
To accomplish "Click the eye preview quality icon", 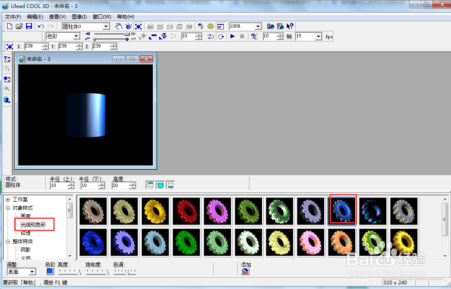I will pos(201,26).
